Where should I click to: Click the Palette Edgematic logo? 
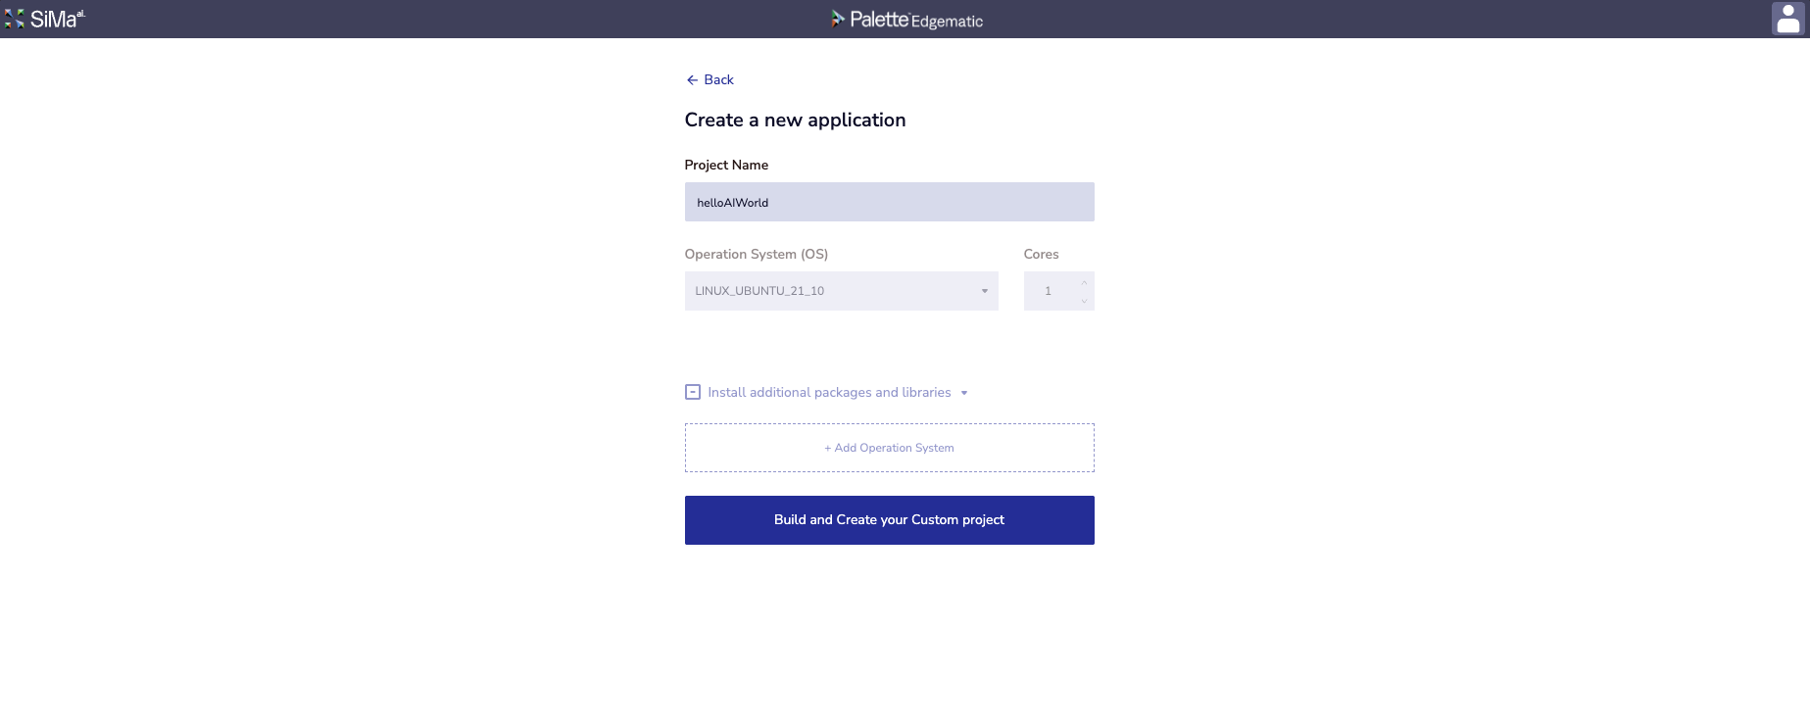(905, 20)
